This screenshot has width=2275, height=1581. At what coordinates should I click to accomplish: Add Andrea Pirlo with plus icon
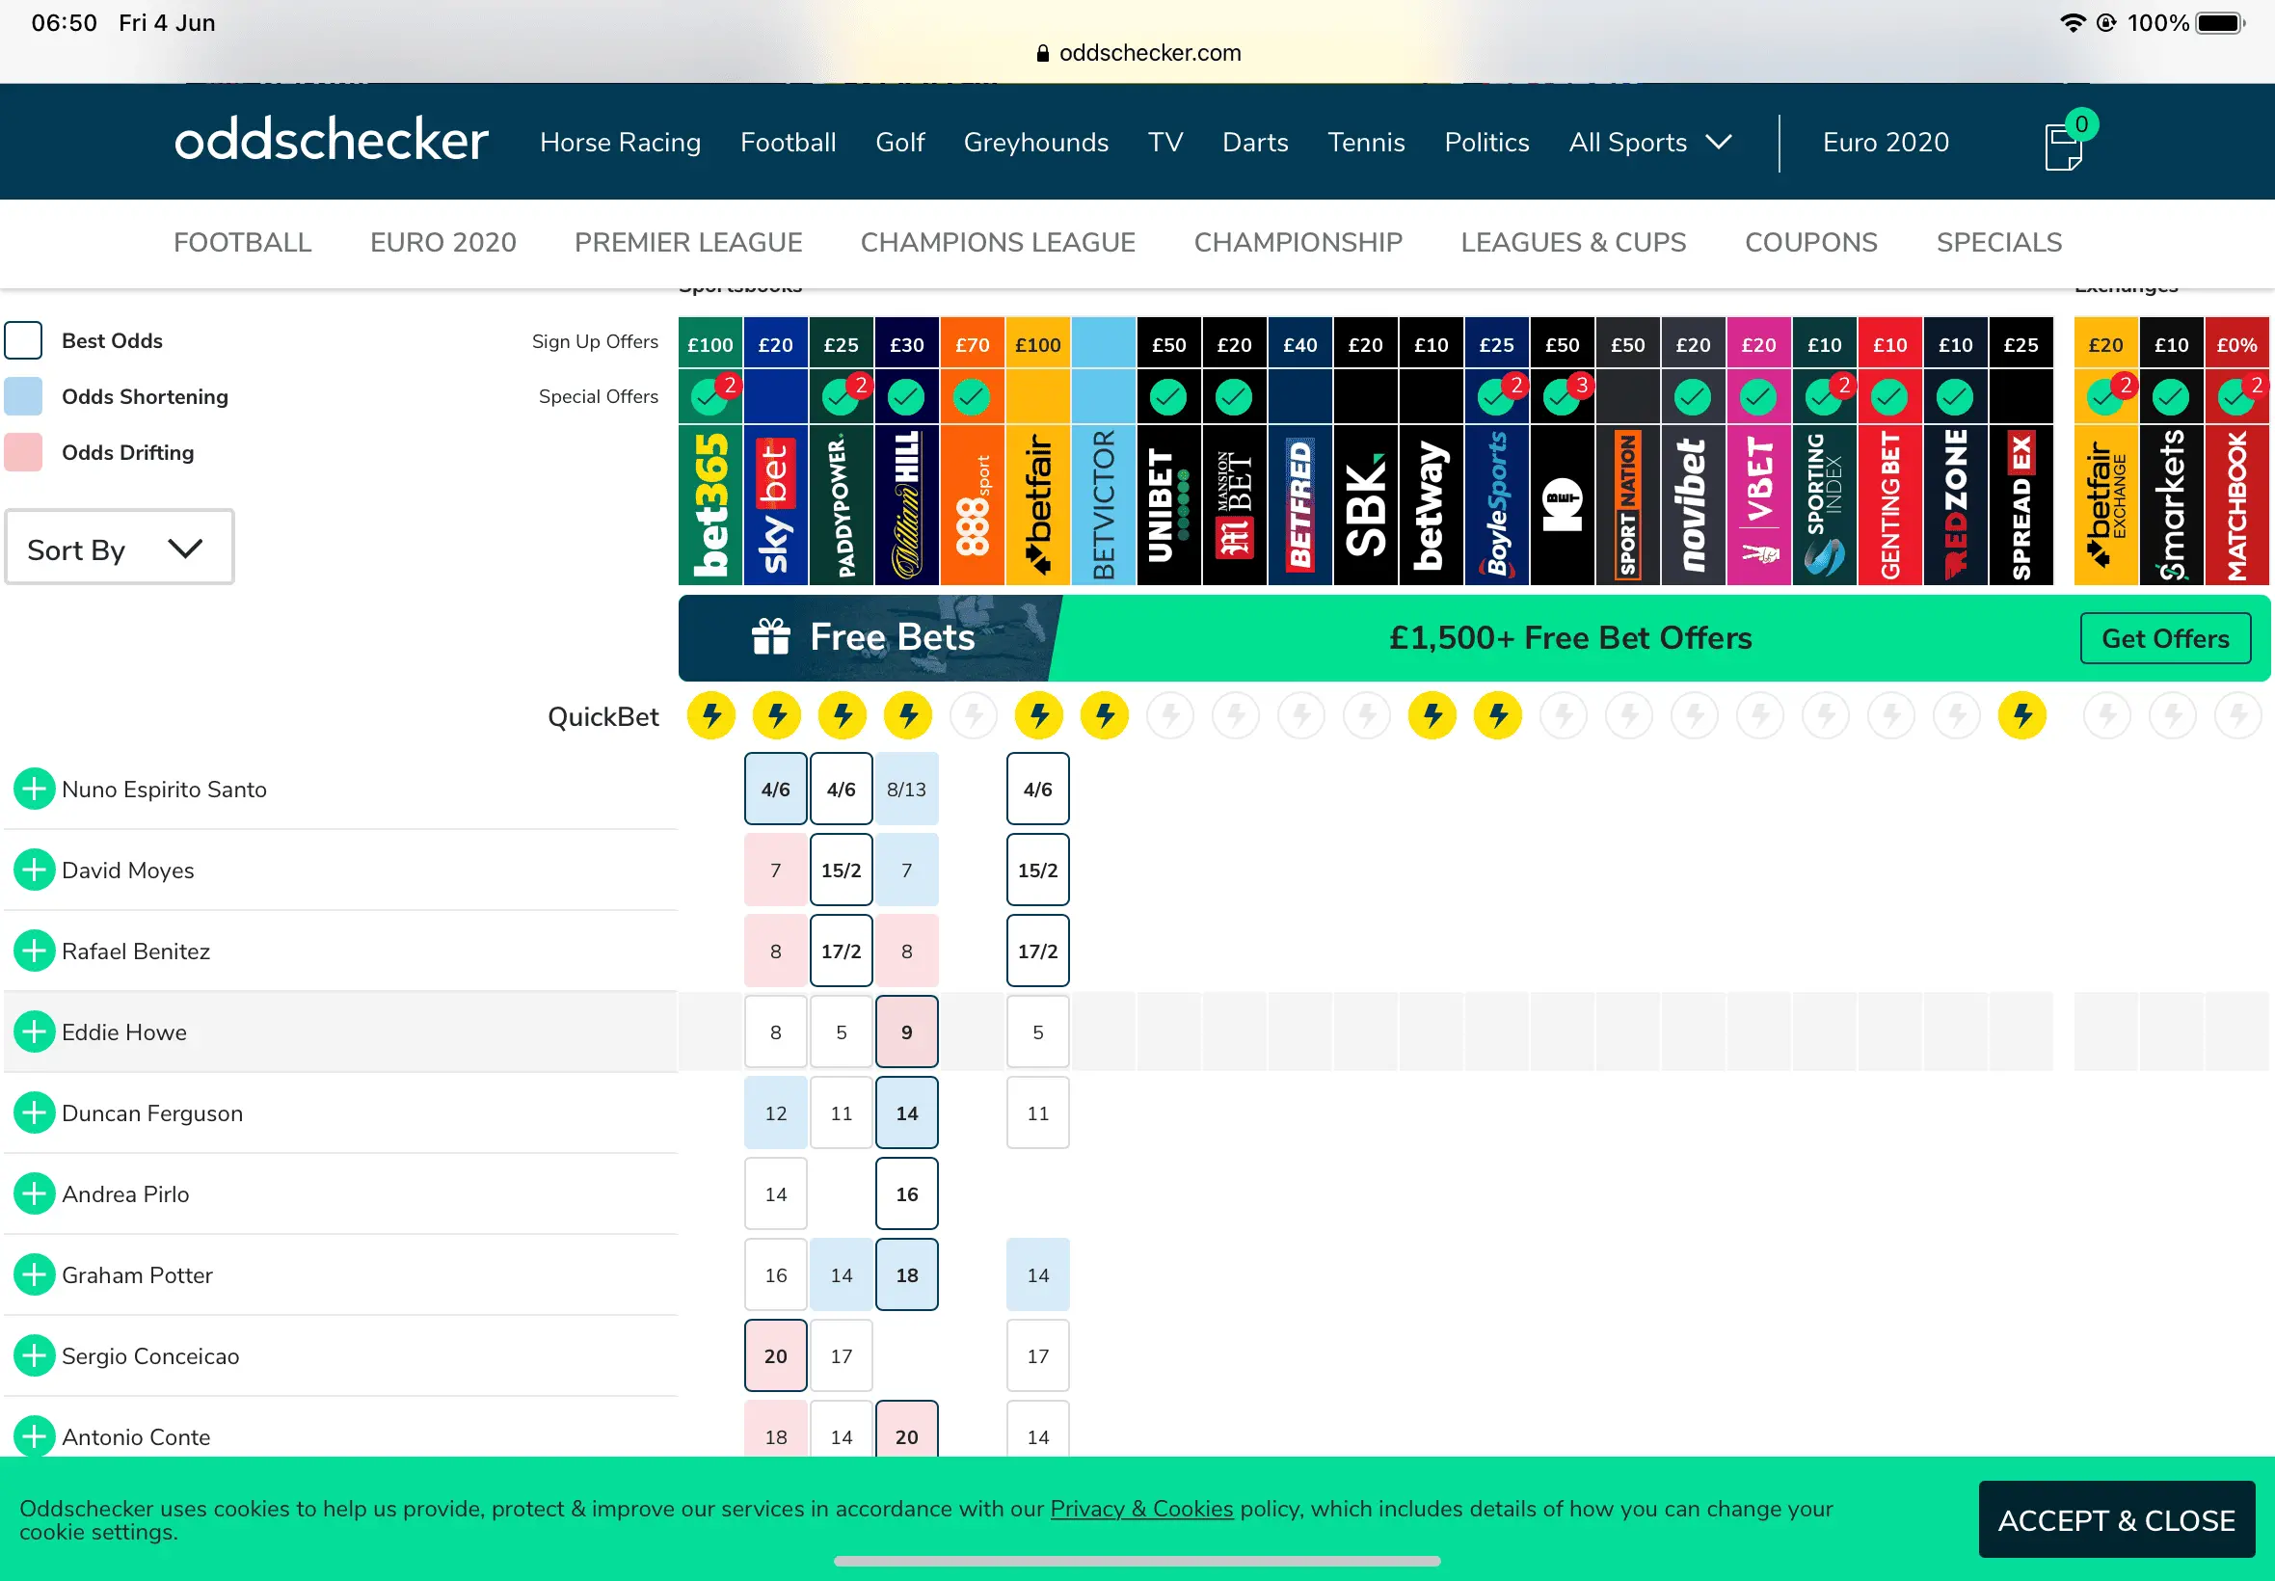(x=34, y=1193)
